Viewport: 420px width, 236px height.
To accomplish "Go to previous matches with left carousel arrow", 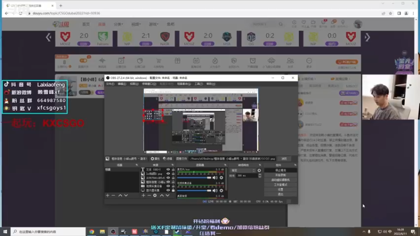I will tap(48, 37).
